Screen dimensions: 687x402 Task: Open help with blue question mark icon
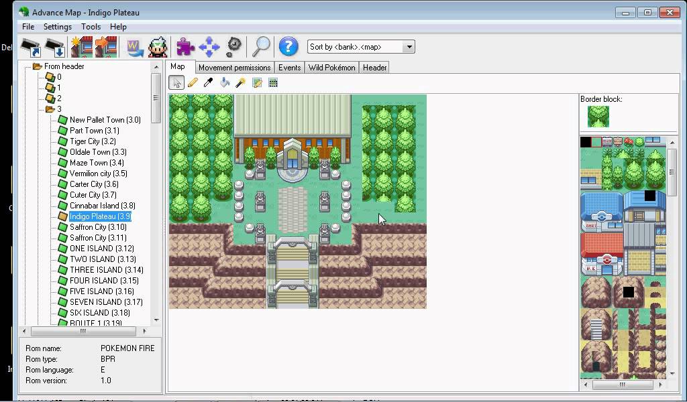[288, 46]
